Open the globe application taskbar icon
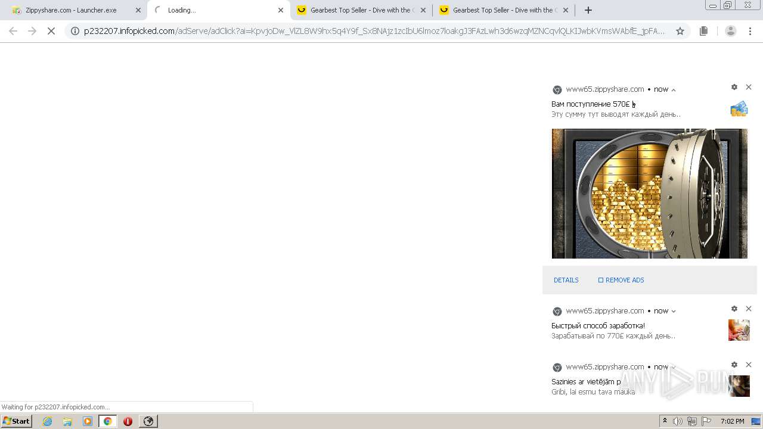This screenshot has width=763, height=429. pyautogui.click(x=148, y=421)
